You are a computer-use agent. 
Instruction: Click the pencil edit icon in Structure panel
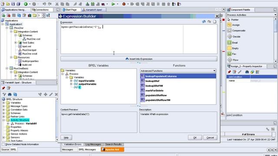click(x=51, y=94)
